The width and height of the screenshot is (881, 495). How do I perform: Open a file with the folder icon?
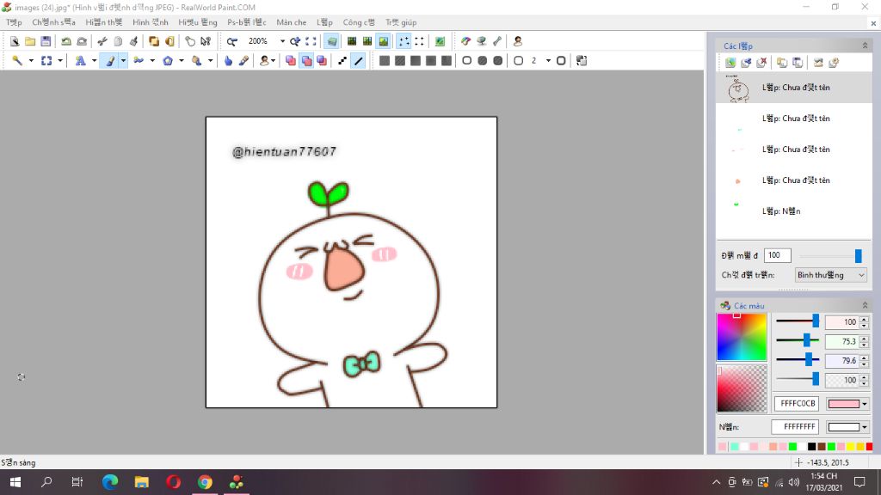click(30, 41)
